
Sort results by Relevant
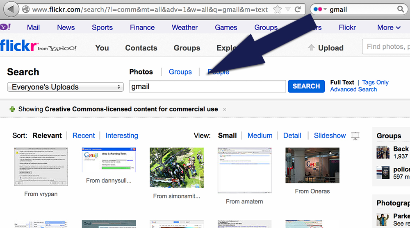(47, 135)
